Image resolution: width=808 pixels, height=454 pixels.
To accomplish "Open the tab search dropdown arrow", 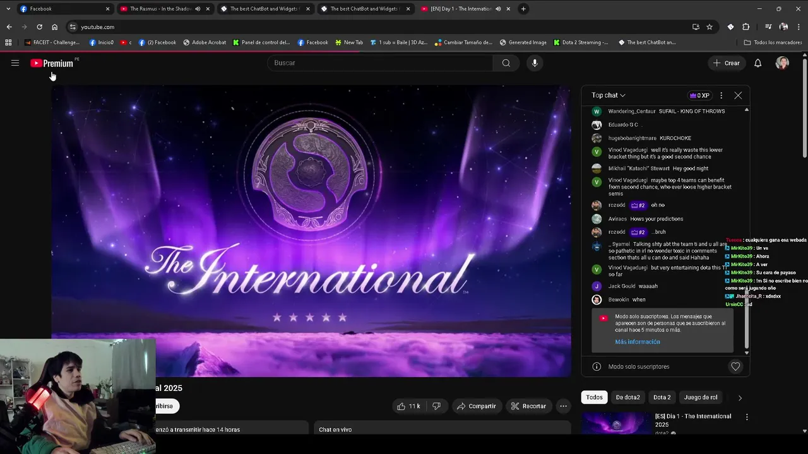I will [x=8, y=9].
